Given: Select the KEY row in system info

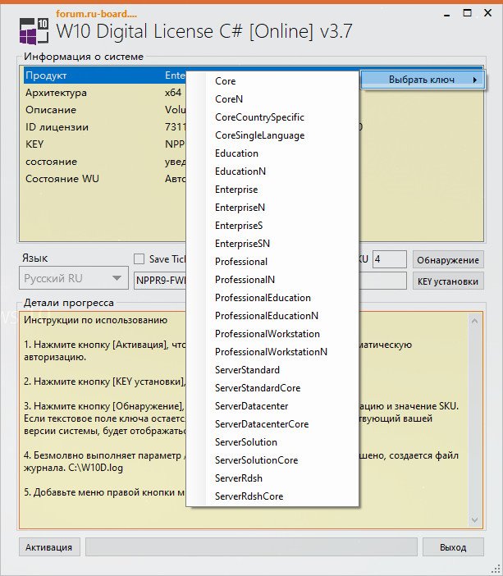Looking at the screenshot, I should 105,144.
